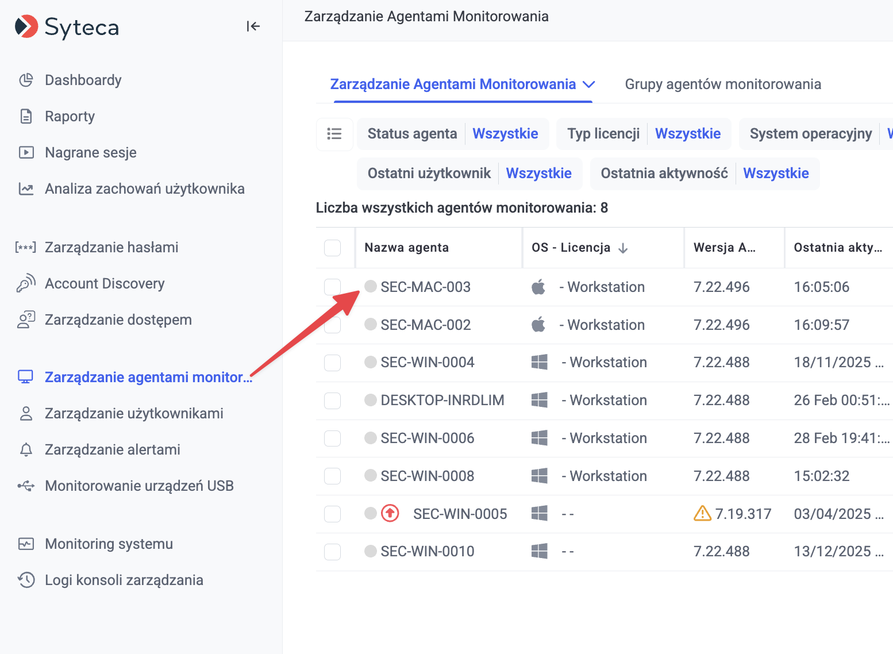Expand the Zarządzanie Agentami Monitorowania tab chevron
This screenshot has height=654, width=893.
(x=588, y=84)
